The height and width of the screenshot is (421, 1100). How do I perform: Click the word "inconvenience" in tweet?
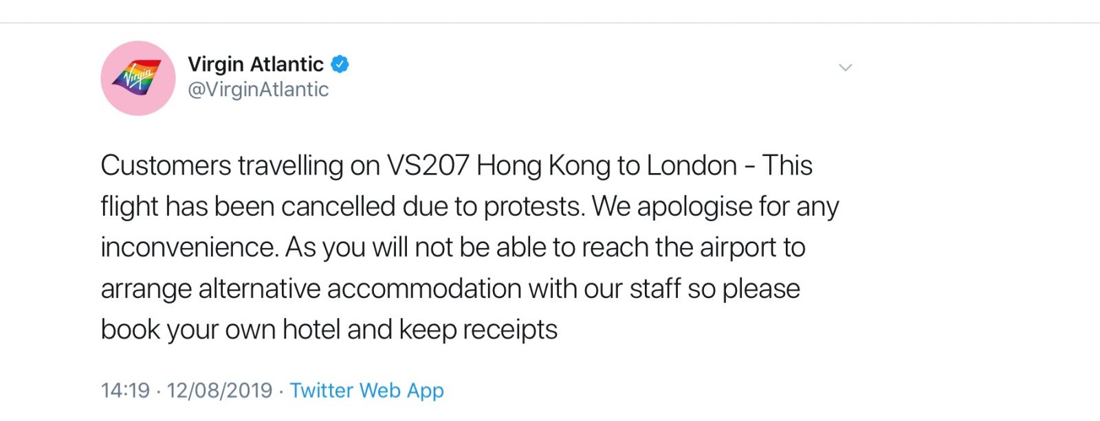point(189,247)
